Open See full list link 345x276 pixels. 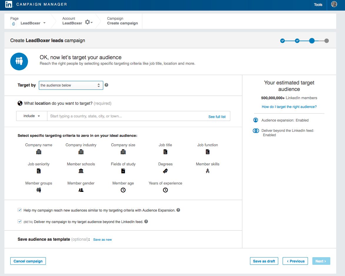coord(217,117)
